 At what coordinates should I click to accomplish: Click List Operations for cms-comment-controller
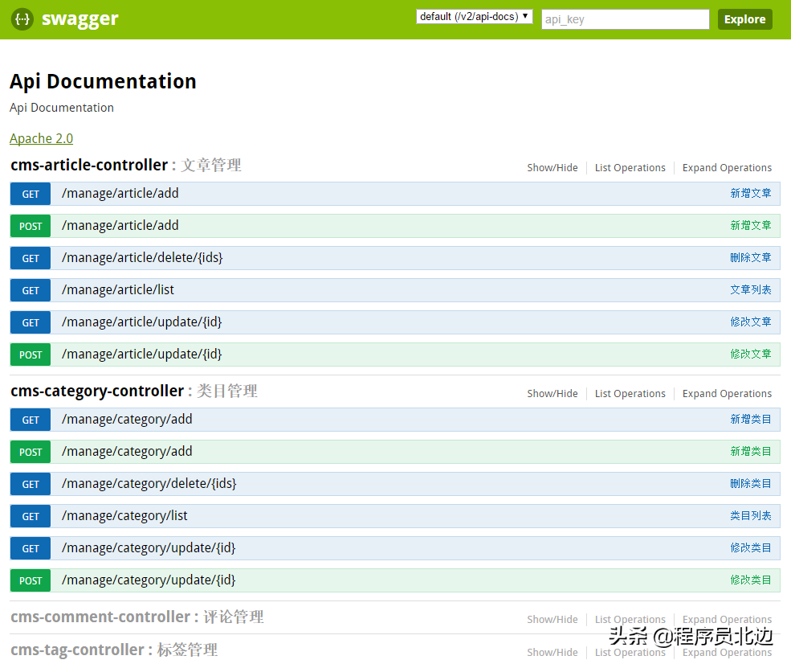coord(630,619)
